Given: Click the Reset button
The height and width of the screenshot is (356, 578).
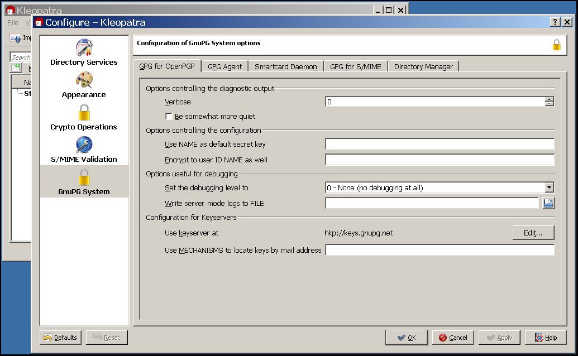Looking at the screenshot, I should pyautogui.click(x=107, y=338).
